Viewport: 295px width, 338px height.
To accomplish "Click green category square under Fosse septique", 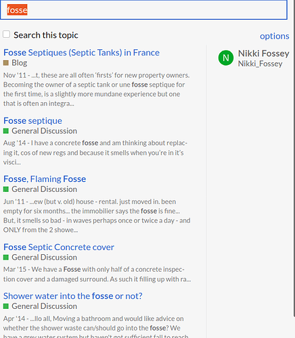I will click(6, 130).
